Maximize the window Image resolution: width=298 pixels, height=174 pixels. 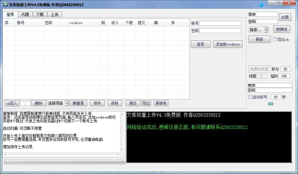coord(279,3)
